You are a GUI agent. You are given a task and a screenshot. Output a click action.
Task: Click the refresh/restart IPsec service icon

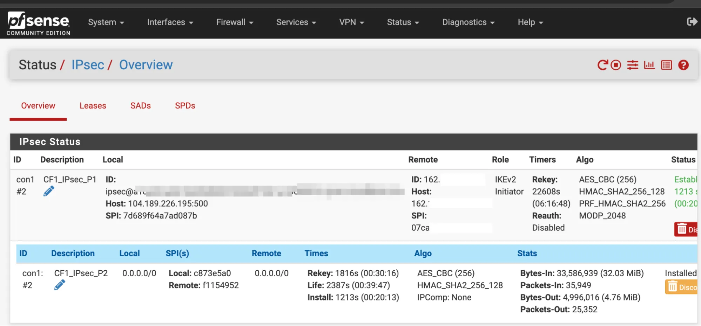[x=602, y=65]
